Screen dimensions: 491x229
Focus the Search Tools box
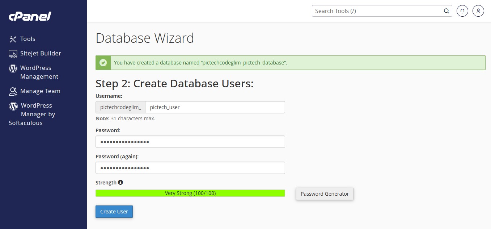click(x=382, y=11)
